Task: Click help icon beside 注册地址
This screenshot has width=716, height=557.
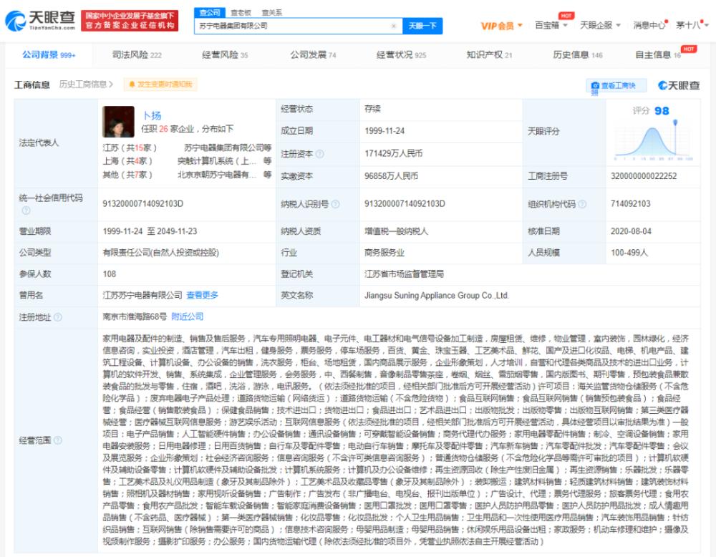Action: pos(58,316)
